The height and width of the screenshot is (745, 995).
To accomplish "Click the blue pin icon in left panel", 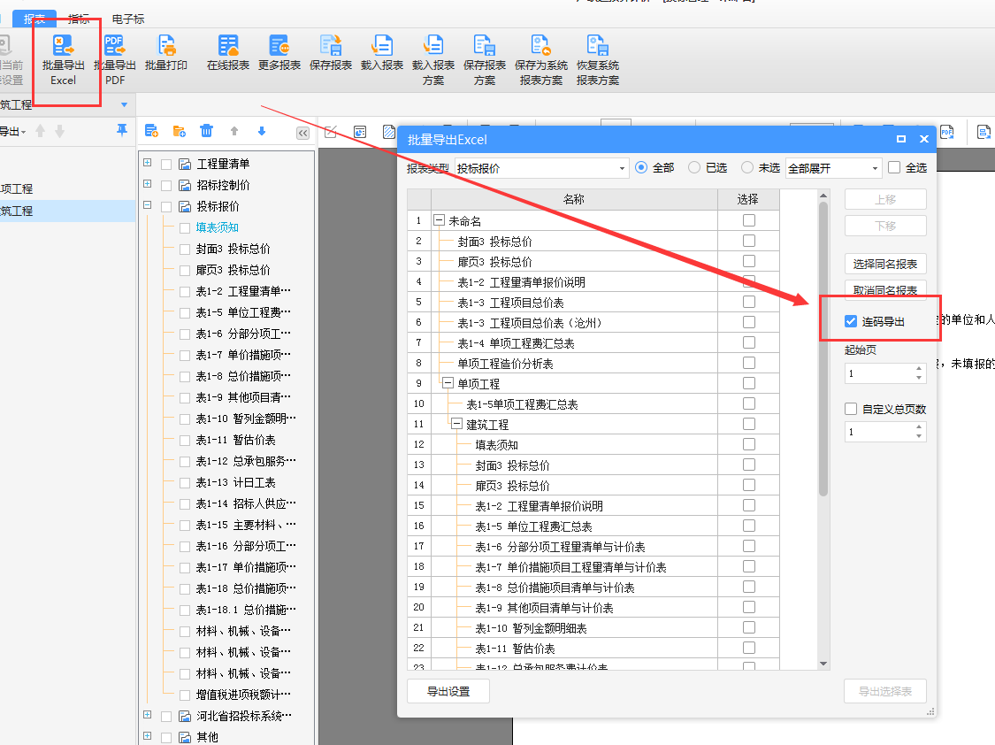I will point(122,130).
